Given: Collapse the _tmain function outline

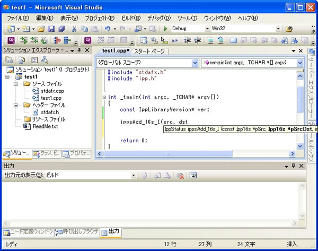Looking at the screenshot, I should click(104, 97).
